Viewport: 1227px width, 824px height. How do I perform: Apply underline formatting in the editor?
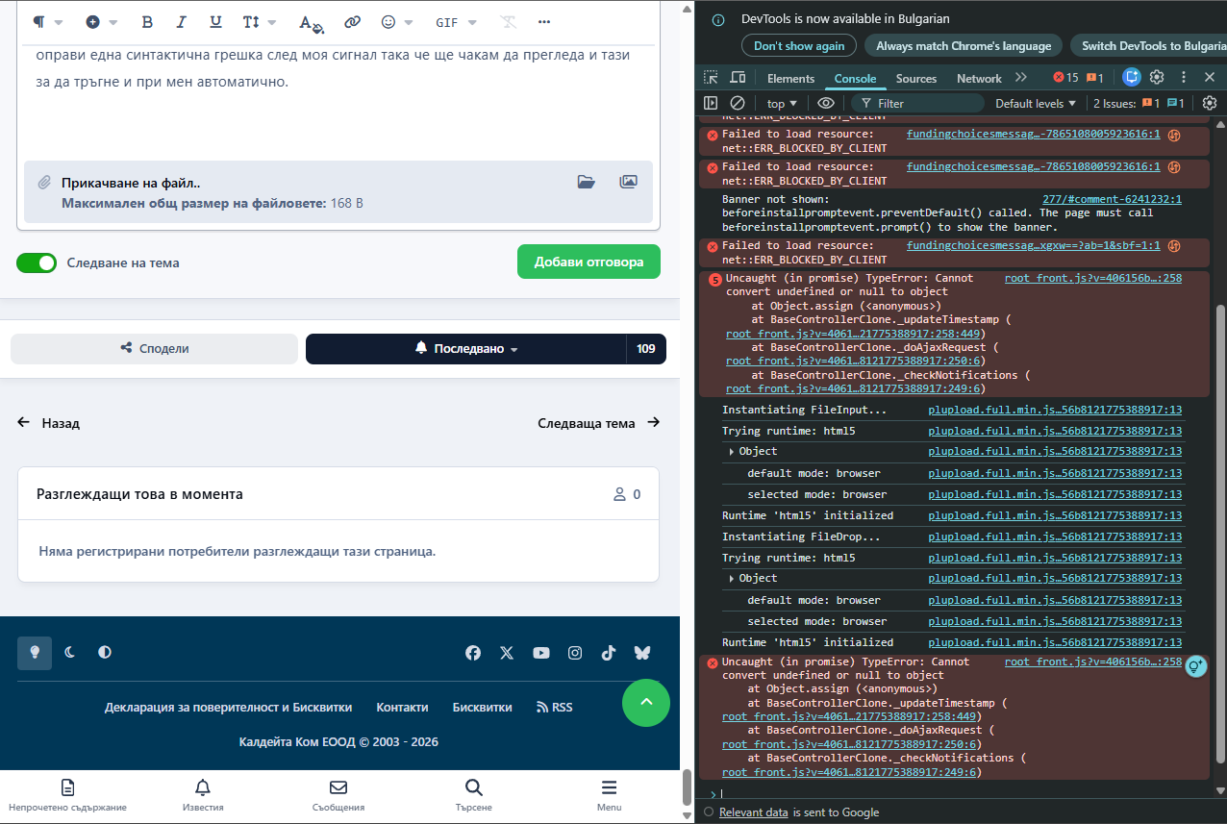pyautogui.click(x=215, y=22)
